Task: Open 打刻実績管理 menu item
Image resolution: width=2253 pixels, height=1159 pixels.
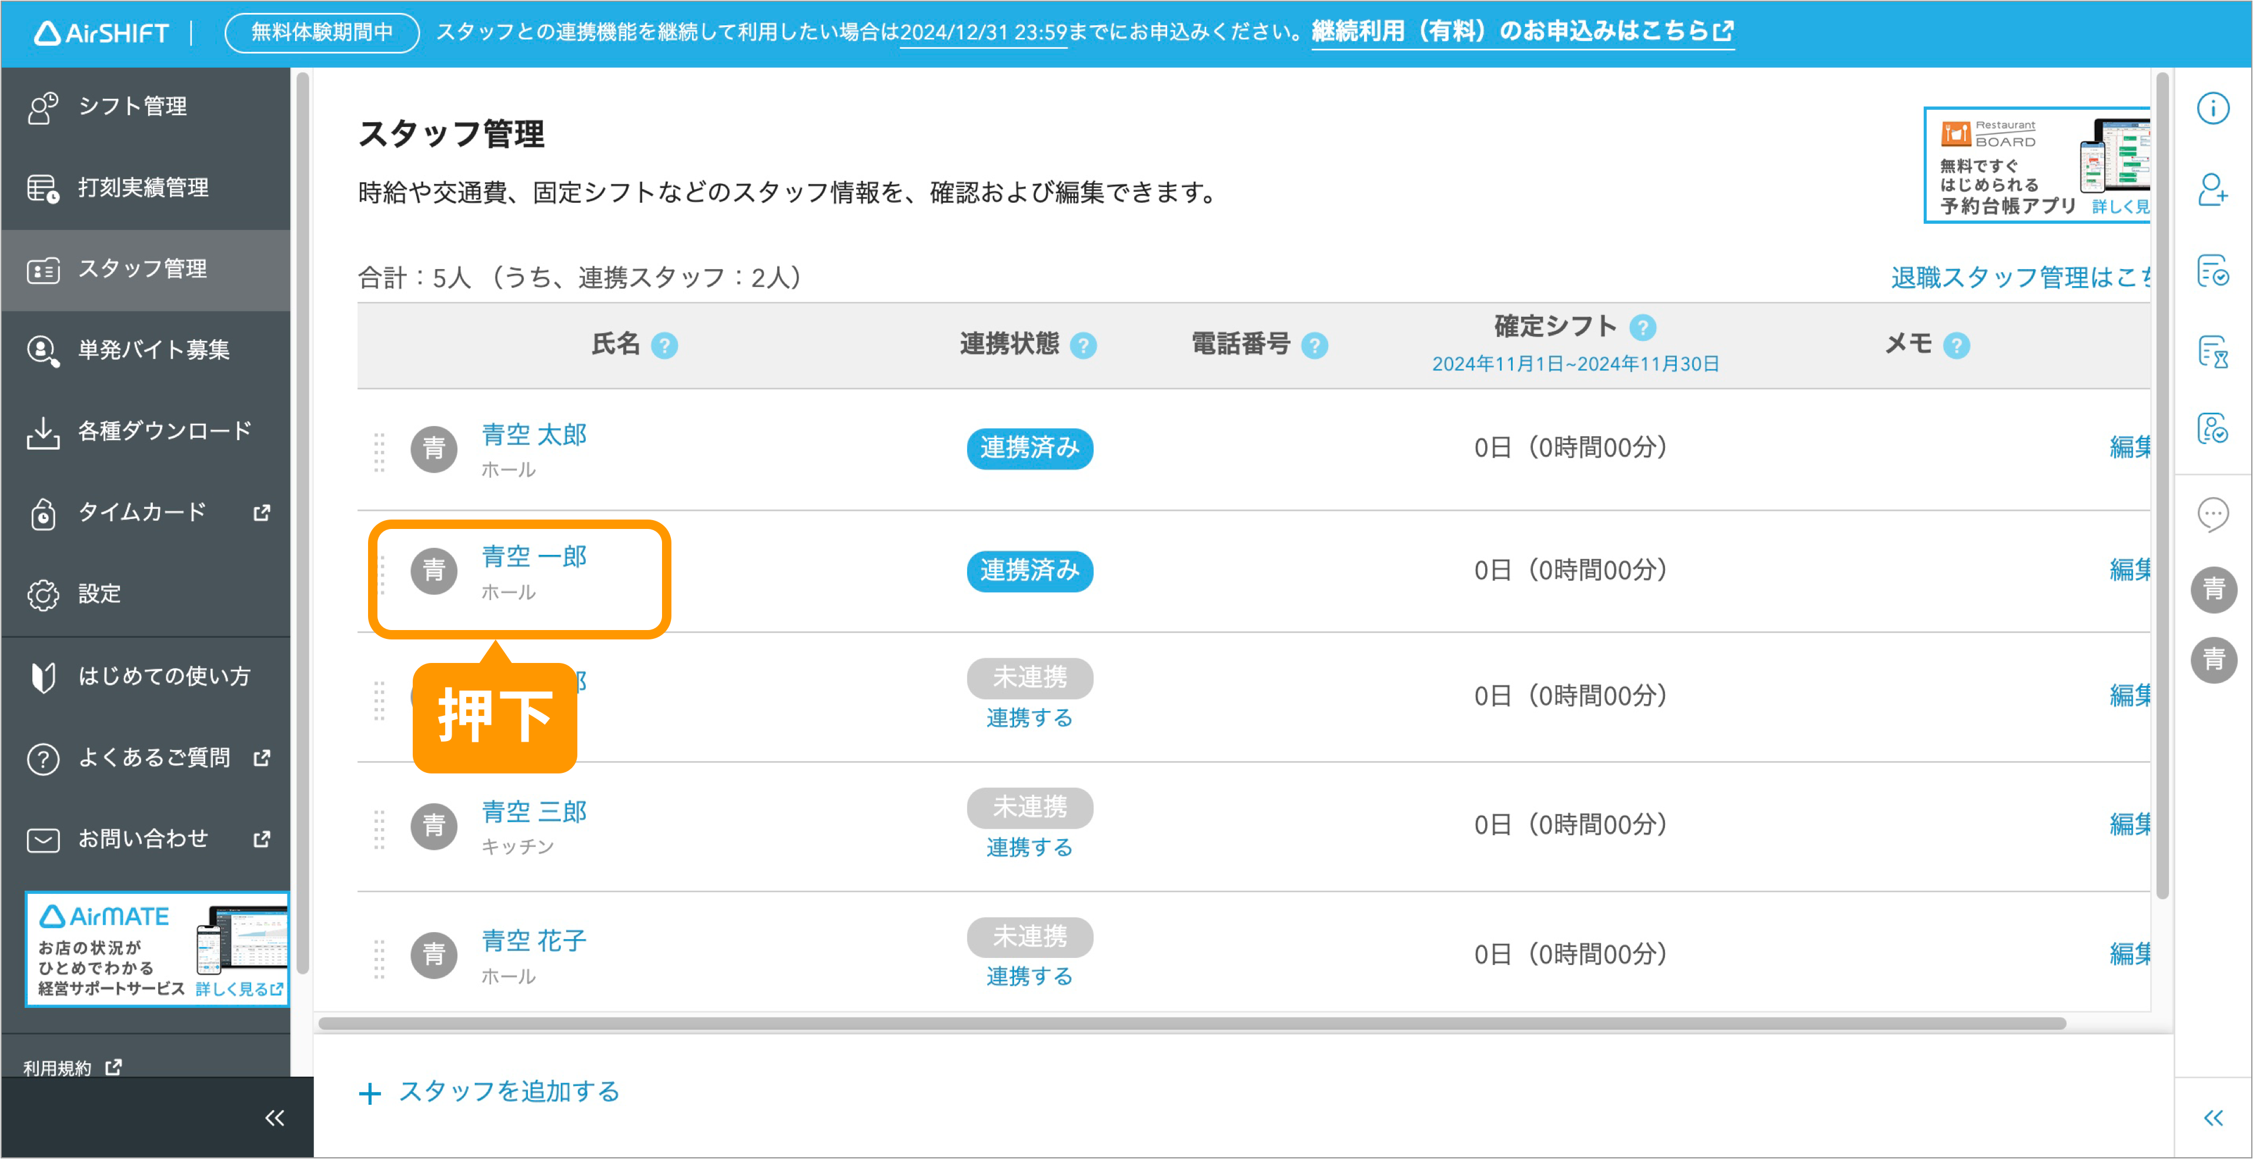Action: pos(146,188)
